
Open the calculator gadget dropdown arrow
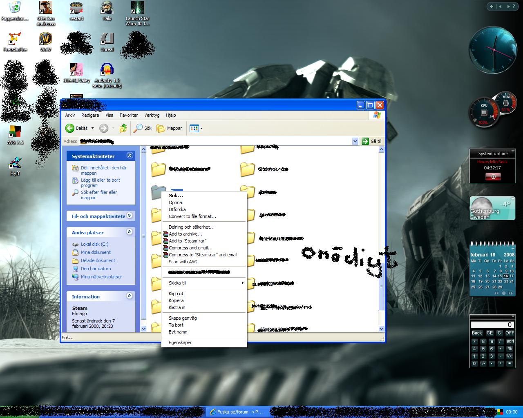click(x=512, y=316)
